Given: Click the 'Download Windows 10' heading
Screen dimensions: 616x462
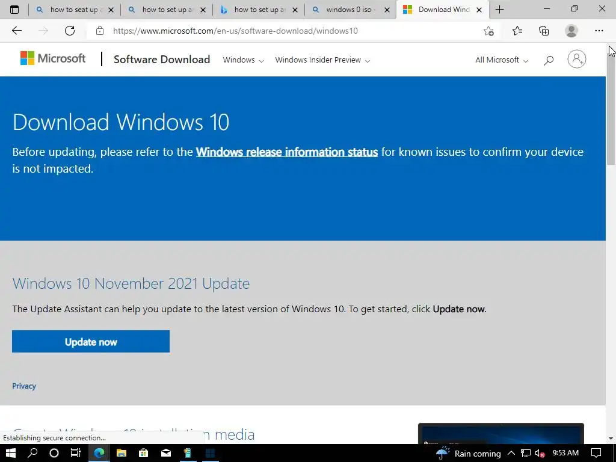Looking at the screenshot, I should pos(120,122).
